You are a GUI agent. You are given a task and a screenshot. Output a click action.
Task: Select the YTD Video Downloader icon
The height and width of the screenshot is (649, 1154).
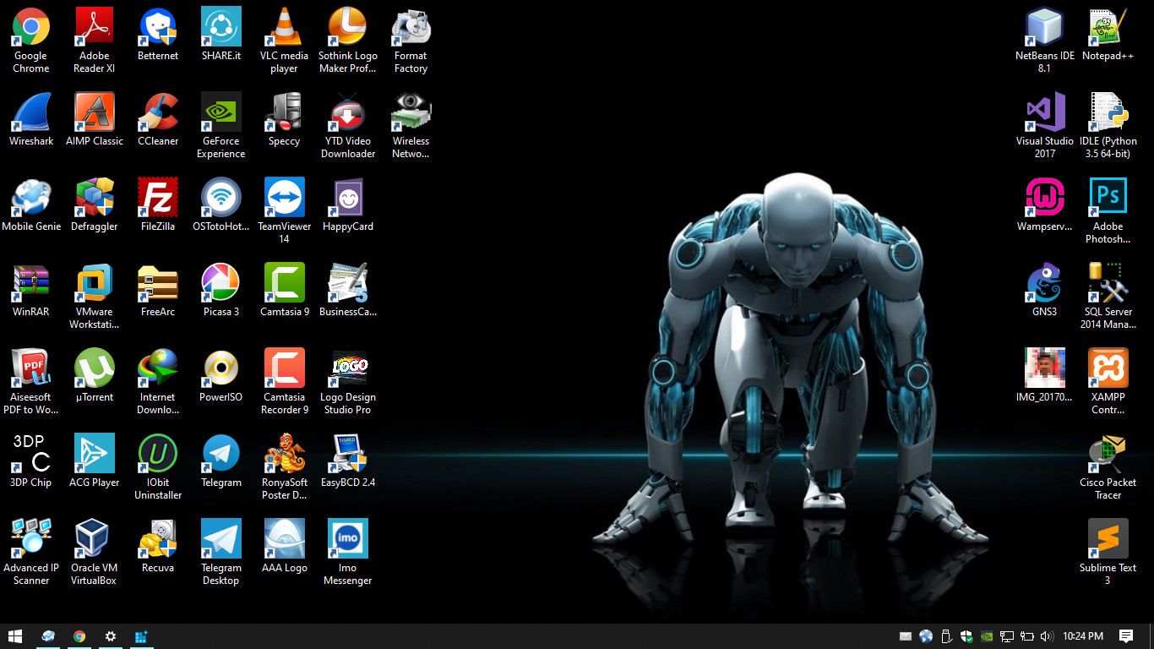(x=348, y=112)
